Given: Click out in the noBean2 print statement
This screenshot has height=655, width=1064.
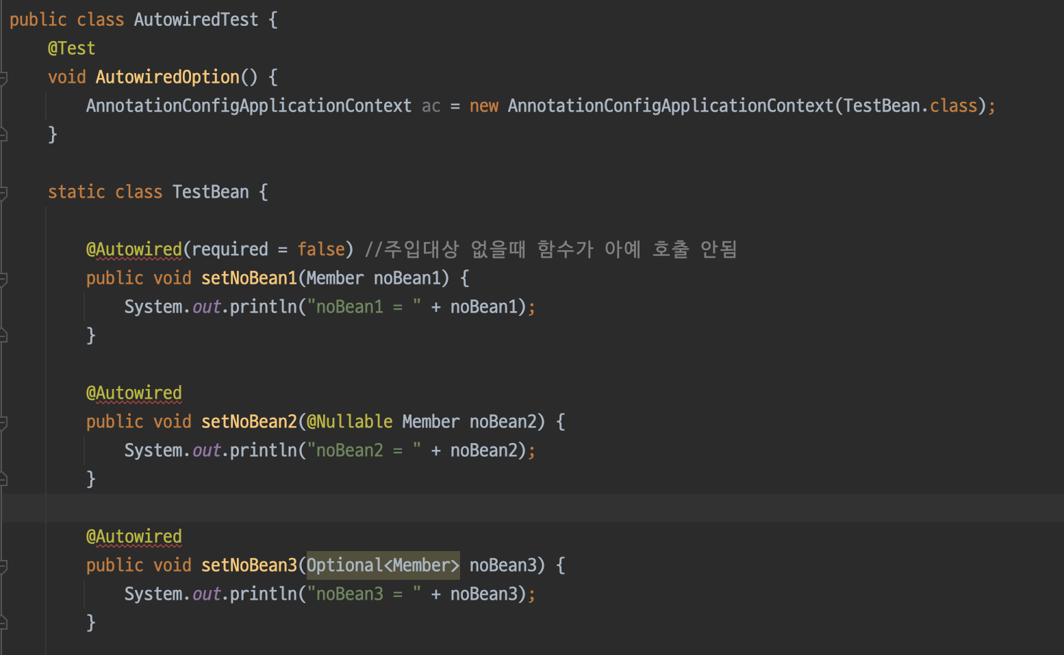Looking at the screenshot, I should click(207, 450).
